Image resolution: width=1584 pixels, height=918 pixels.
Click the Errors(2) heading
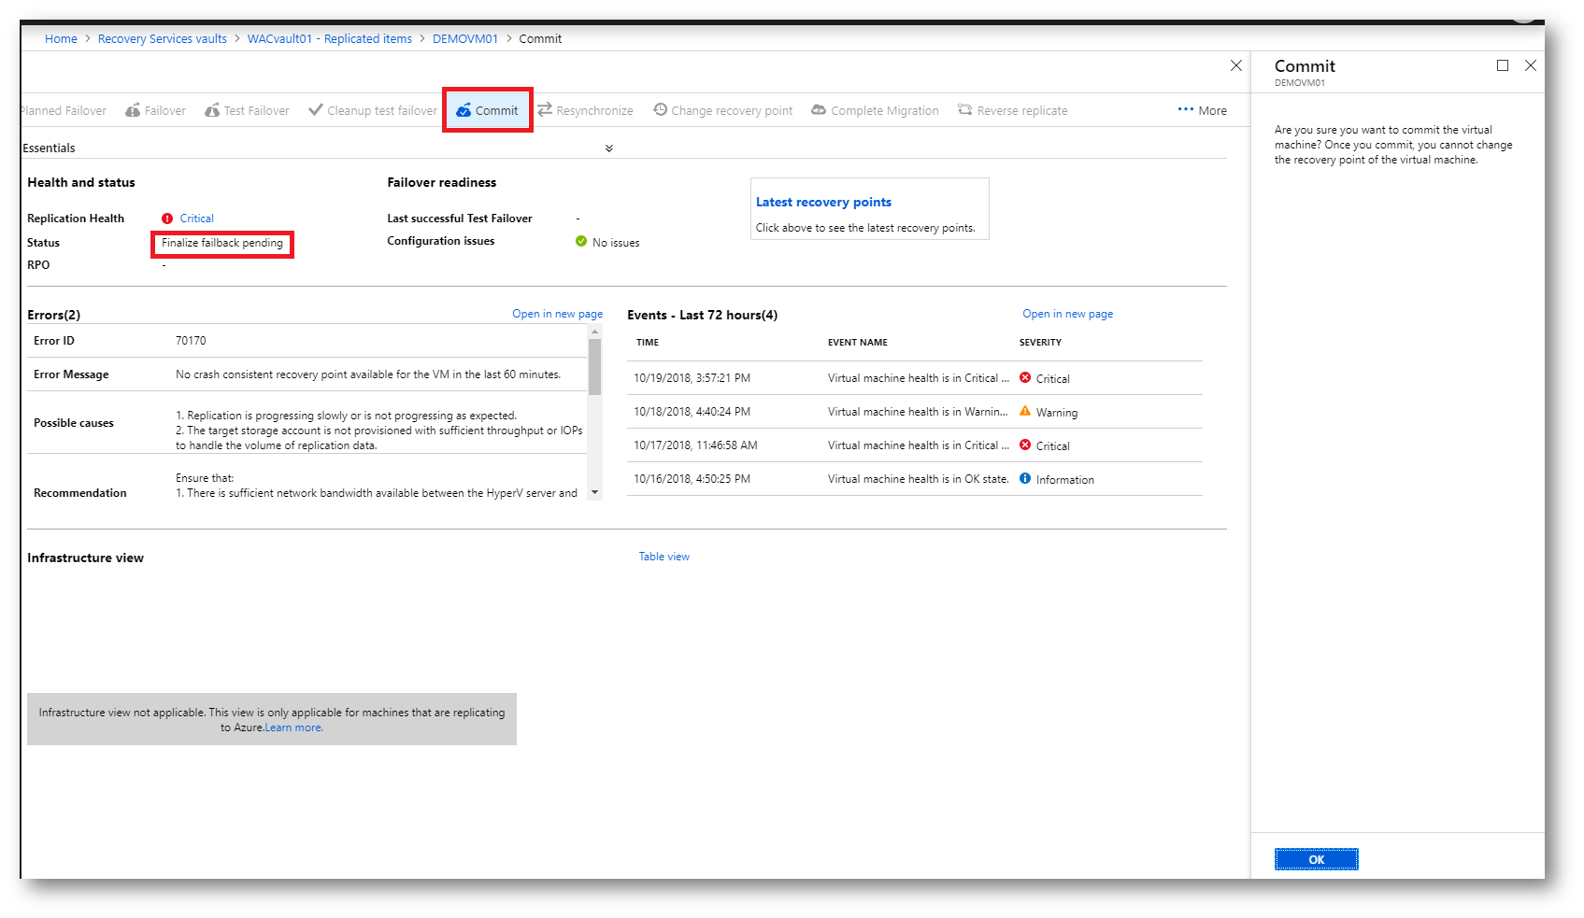click(x=54, y=315)
